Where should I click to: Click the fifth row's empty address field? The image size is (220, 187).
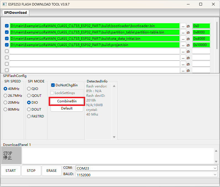tap(201, 51)
